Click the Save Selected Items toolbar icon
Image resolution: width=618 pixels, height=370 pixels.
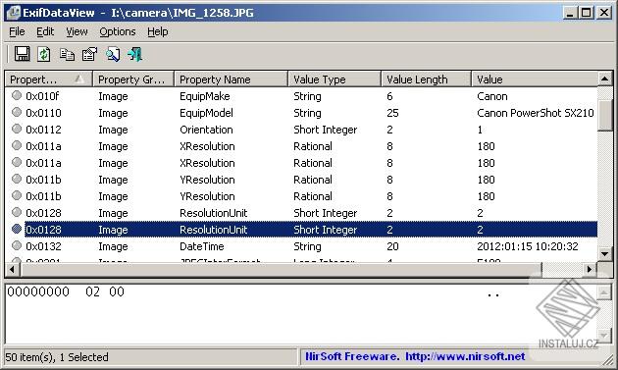22,54
